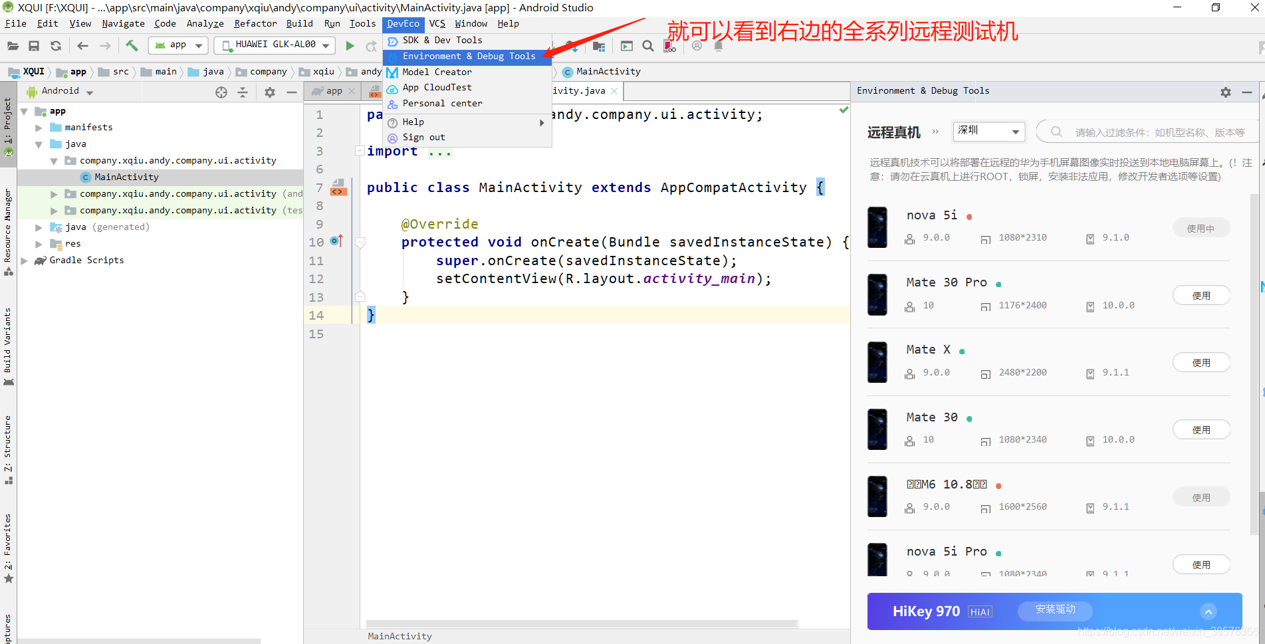
Task: Click the notifications bell icon
Action: coord(719,46)
